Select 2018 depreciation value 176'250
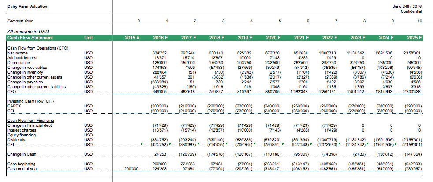The width and height of the screenshot is (433, 182). coord(216,63)
